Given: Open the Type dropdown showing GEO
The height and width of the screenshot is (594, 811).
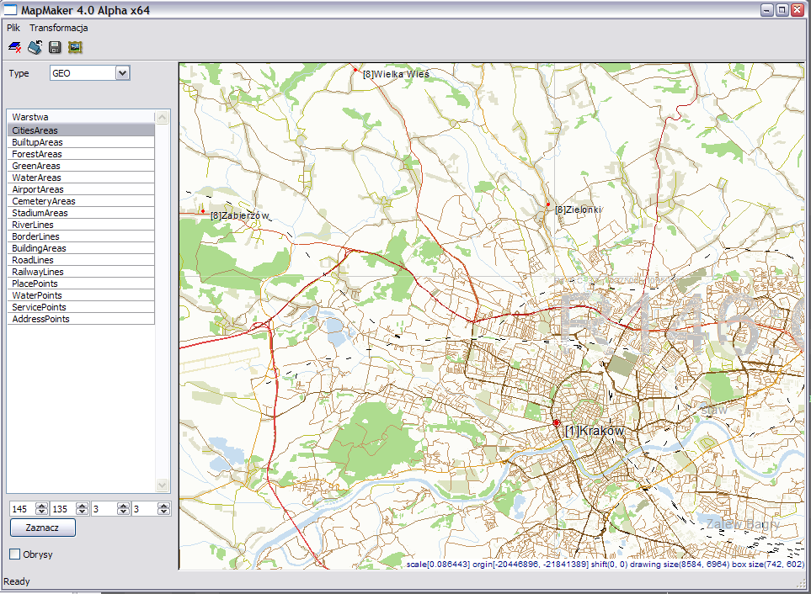Looking at the screenshot, I should point(122,73).
